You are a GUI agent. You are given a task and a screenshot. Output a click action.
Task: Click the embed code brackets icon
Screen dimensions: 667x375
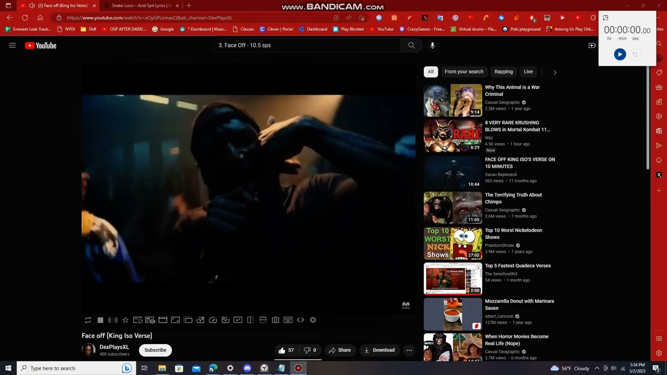[300, 320]
